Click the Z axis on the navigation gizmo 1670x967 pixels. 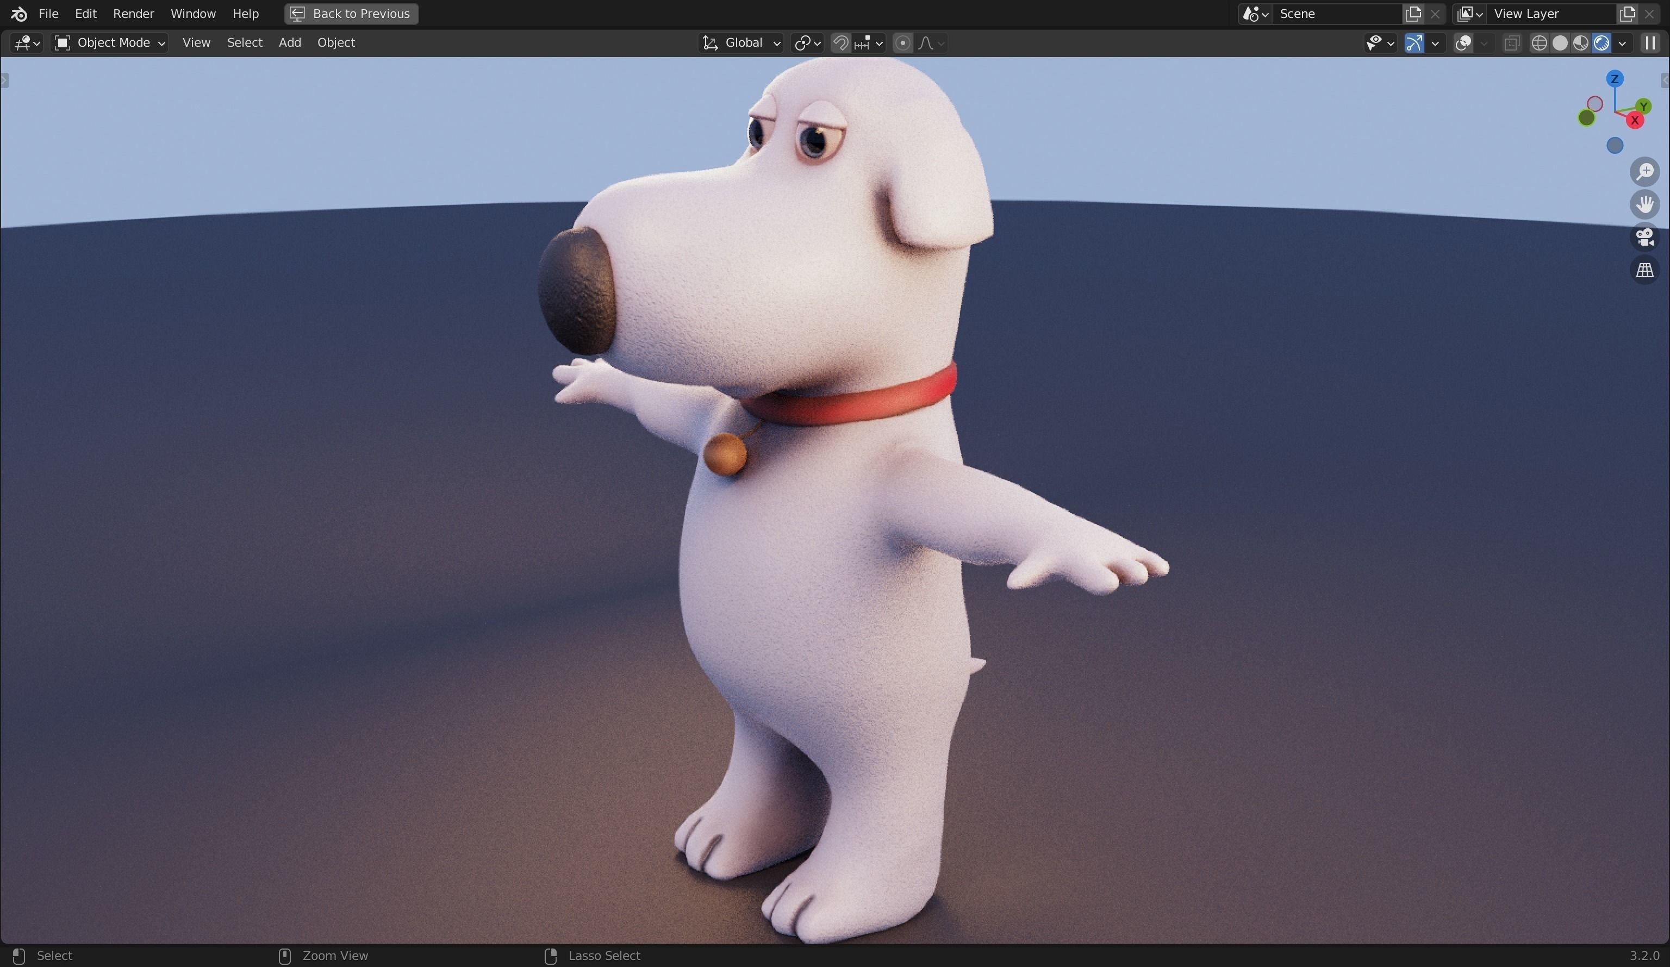[x=1615, y=79]
